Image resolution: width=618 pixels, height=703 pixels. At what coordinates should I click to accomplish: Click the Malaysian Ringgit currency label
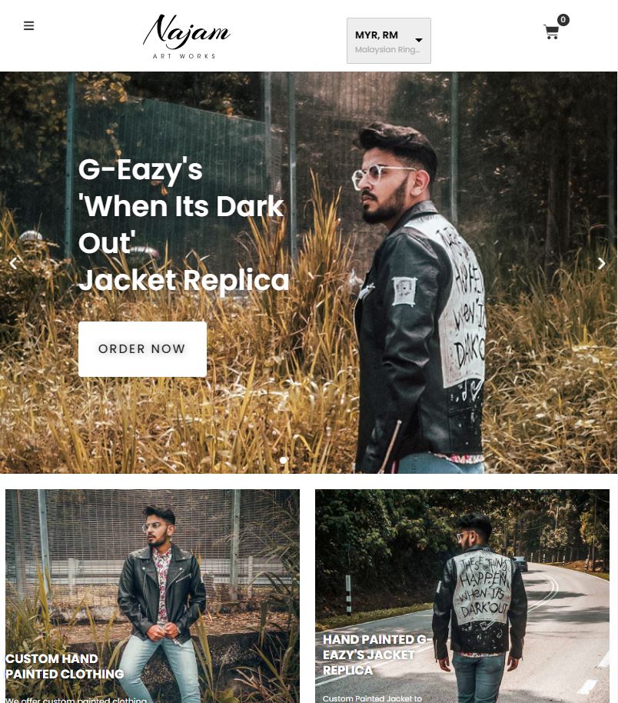(x=387, y=50)
